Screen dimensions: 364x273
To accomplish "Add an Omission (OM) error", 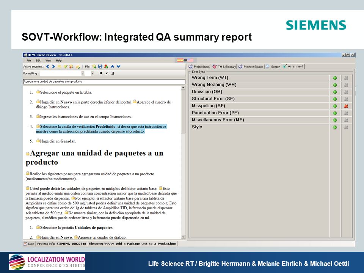I will click(x=335, y=92).
